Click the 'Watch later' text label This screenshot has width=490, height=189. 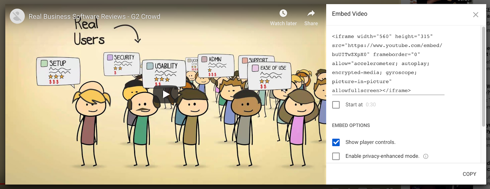pos(283,23)
